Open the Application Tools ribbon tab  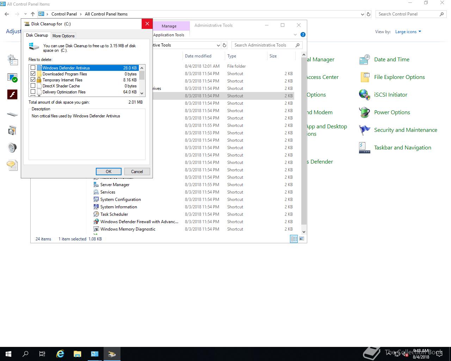point(169,35)
